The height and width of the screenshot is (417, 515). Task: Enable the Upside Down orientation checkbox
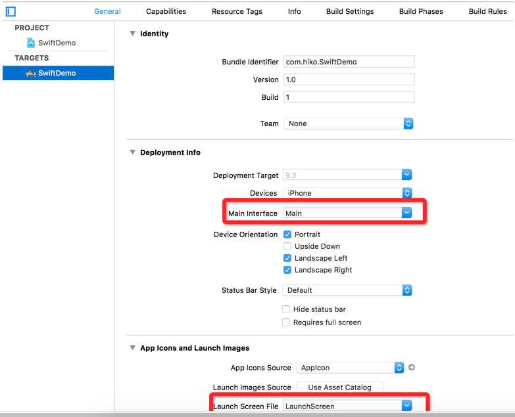click(x=287, y=246)
